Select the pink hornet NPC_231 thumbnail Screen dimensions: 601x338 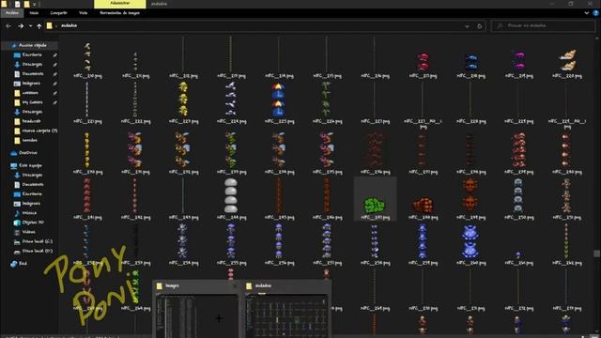tap(135, 150)
